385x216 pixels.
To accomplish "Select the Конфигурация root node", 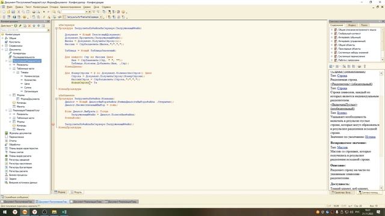I will pyautogui.click(x=13, y=35).
